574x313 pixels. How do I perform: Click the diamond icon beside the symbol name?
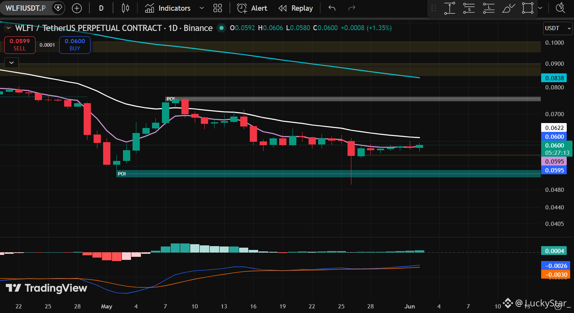click(x=58, y=8)
